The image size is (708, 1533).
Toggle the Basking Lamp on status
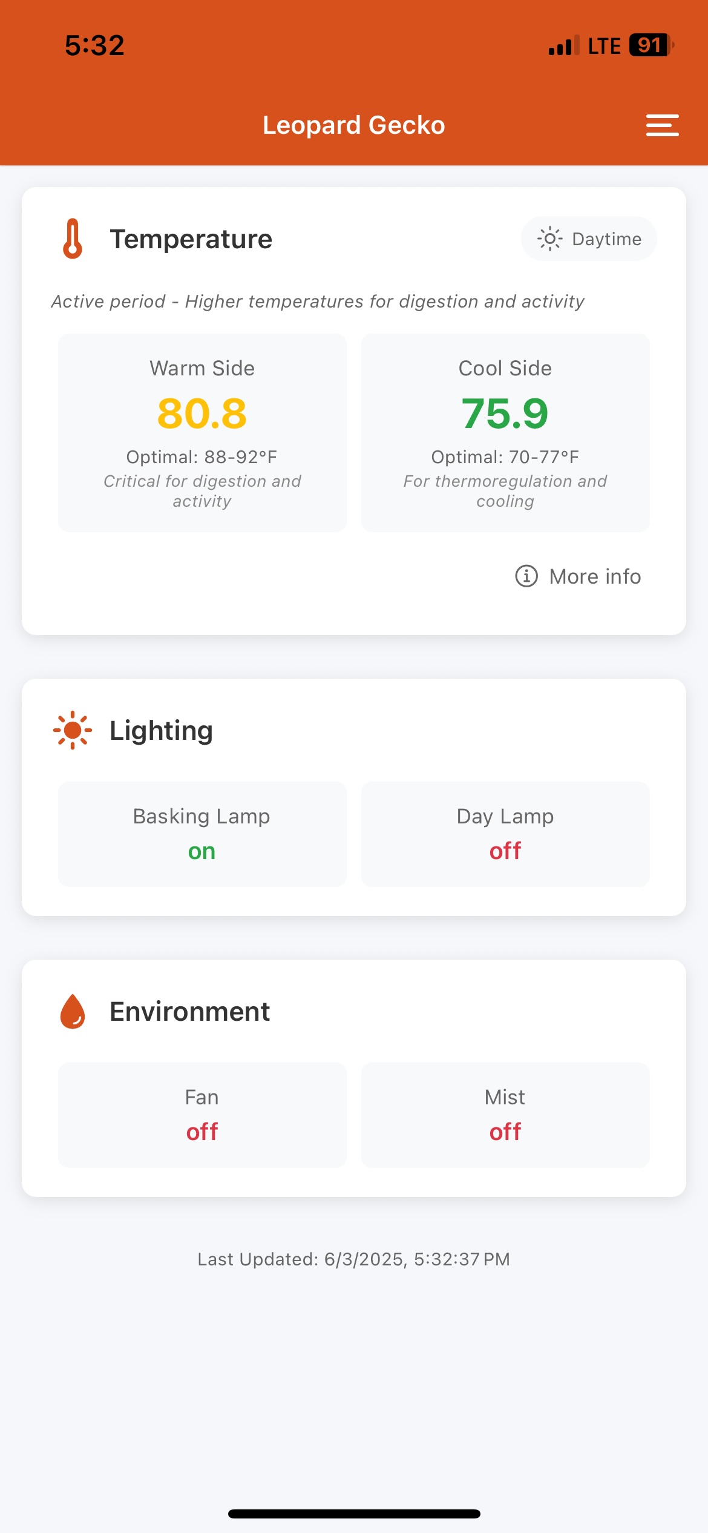pyautogui.click(x=202, y=851)
